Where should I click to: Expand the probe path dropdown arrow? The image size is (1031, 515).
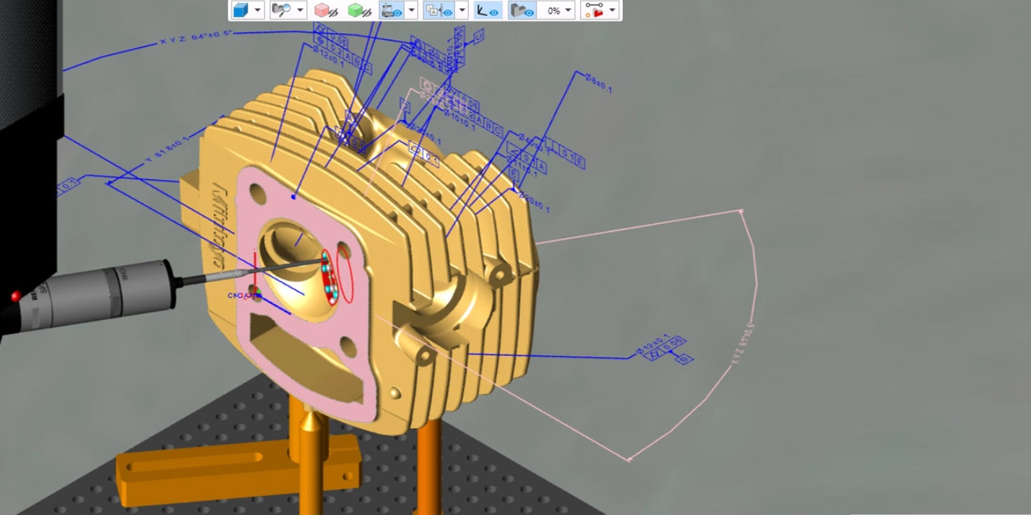click(612, 10)
